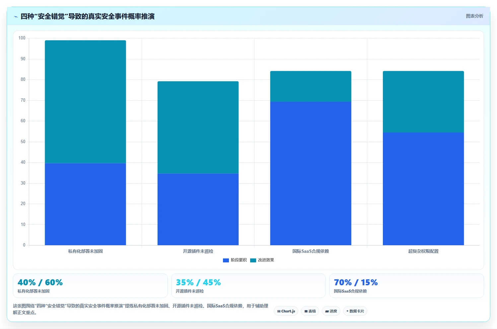Open the 70% / 15% stat card

pyautogui.click(x=406, y=286)
